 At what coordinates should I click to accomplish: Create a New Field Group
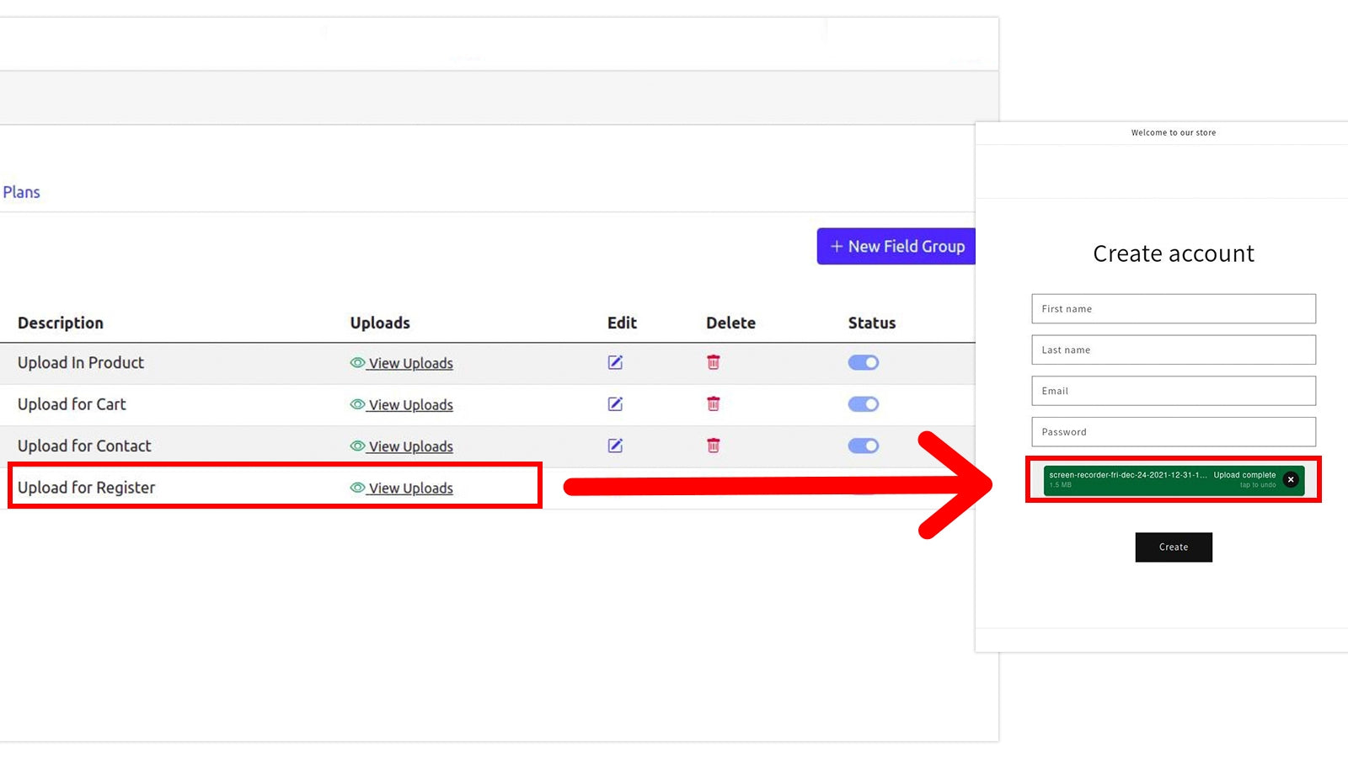click(896, 246)
